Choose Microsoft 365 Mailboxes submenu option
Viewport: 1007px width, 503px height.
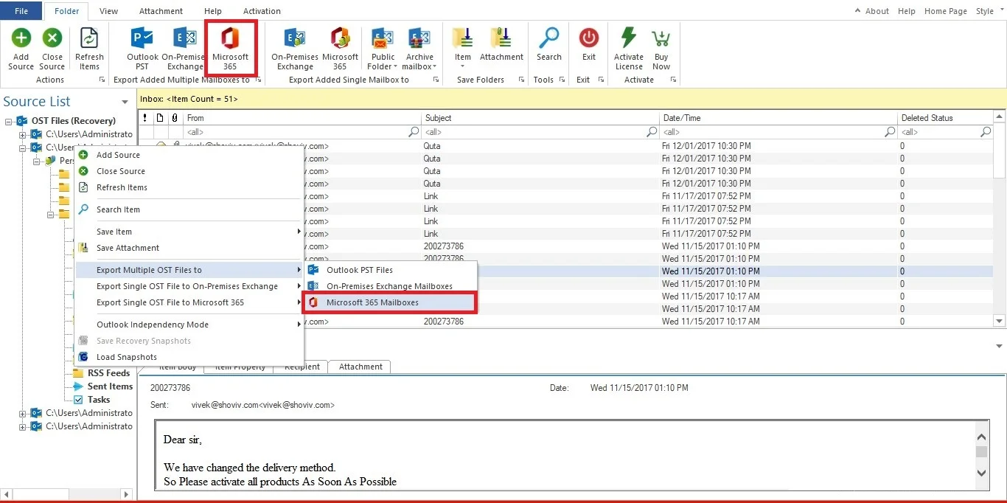pyautogui.click(x=390, y=302)
